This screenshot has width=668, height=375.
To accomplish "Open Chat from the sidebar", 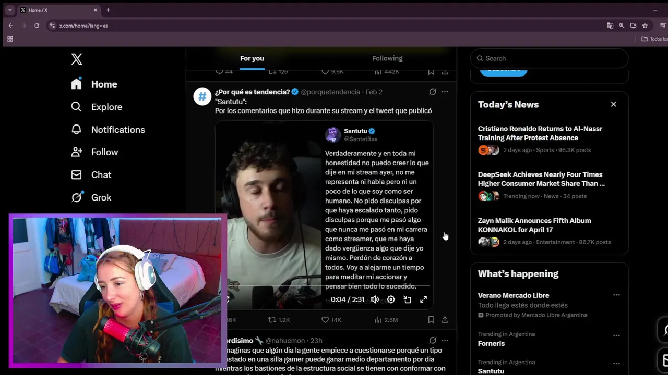I will [91, 175].
